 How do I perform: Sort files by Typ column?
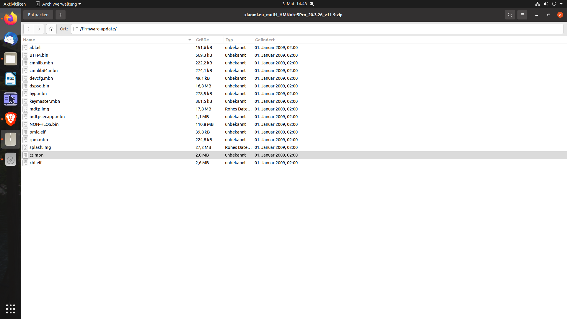click(238, 40)
